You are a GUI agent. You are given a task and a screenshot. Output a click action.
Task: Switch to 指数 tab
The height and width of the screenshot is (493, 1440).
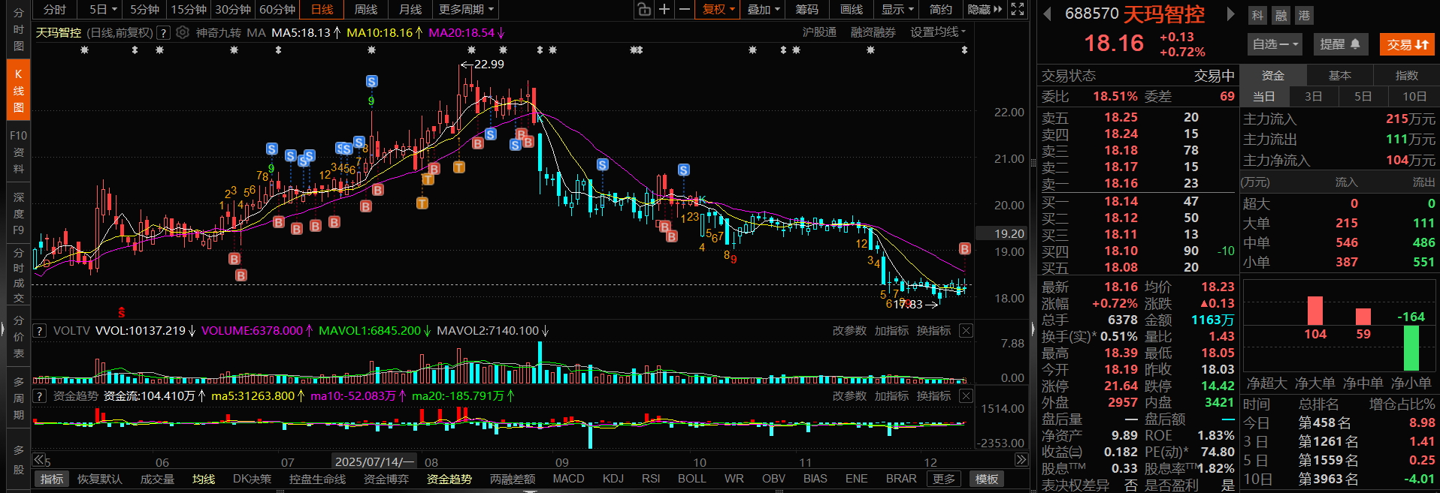pyautogui.click(x=1406, y=75)
